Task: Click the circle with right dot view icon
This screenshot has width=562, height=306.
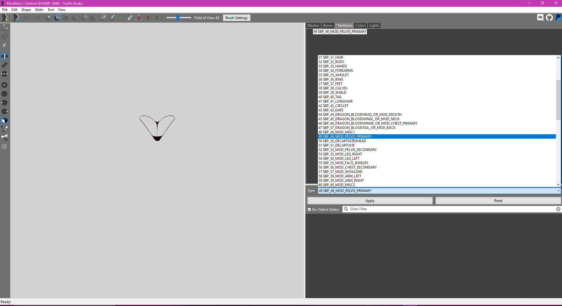Action: 5,111
